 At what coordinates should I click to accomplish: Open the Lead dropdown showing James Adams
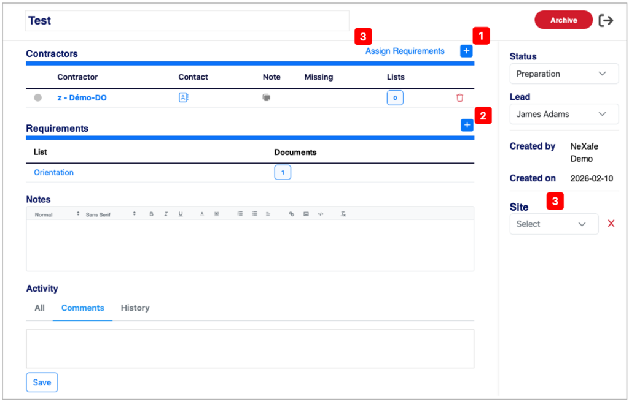pyautogui.click(x=564, y=114)
